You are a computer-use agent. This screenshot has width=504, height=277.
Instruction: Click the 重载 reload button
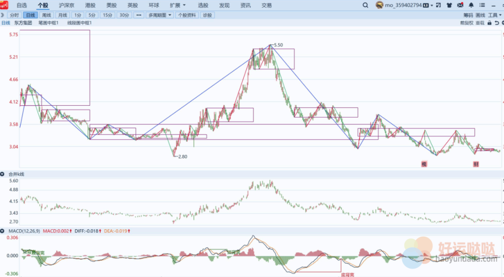pos(480,23)
